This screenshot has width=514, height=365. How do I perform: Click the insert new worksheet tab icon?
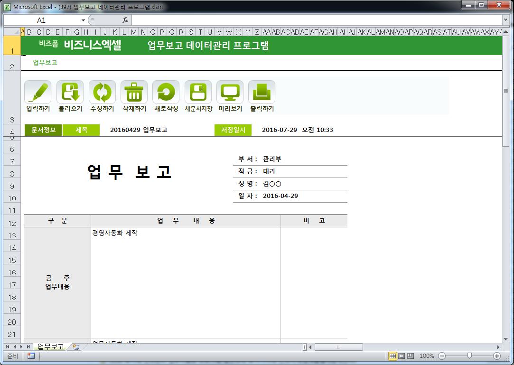click(76, 347)
